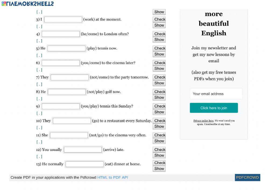Image resolution: width=269 pixels, height=191 pixels.
Task: Select the field for '(arrive) late'
Action: coord(83,150)
